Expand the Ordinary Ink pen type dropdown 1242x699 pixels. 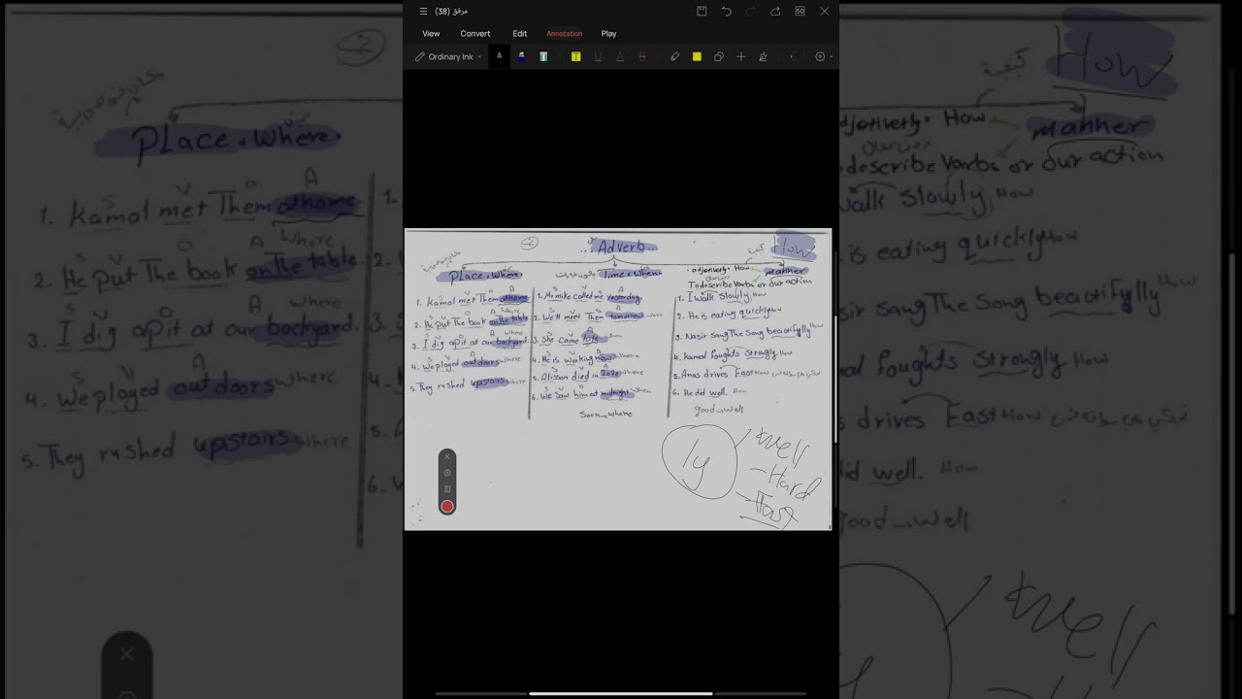448,56
